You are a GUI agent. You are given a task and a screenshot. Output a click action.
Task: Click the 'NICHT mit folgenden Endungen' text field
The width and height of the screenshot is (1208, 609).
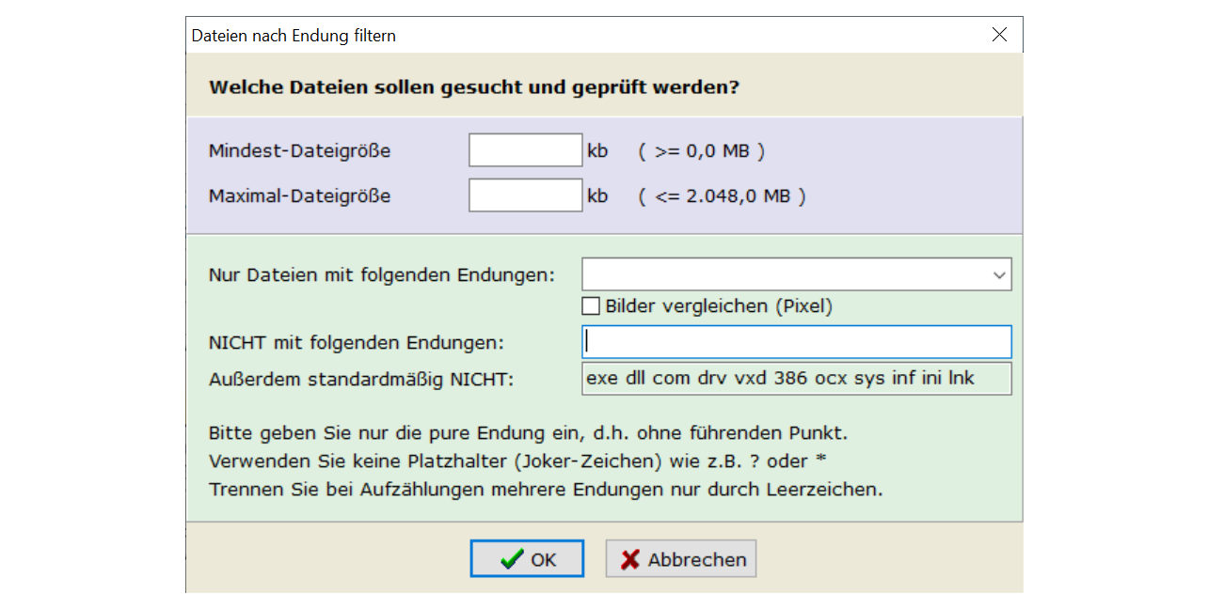click(796, 341)
